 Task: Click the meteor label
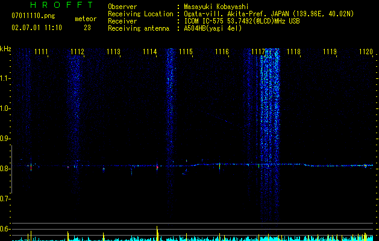tap(86, 19)
